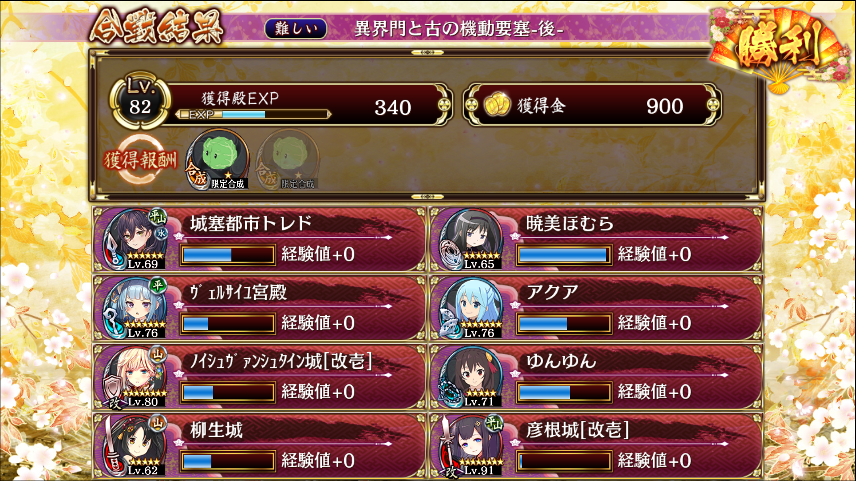Viewport: 856px width, 481px height.
Task: Click the faded second cabbage reward icon
Action: 288,159
